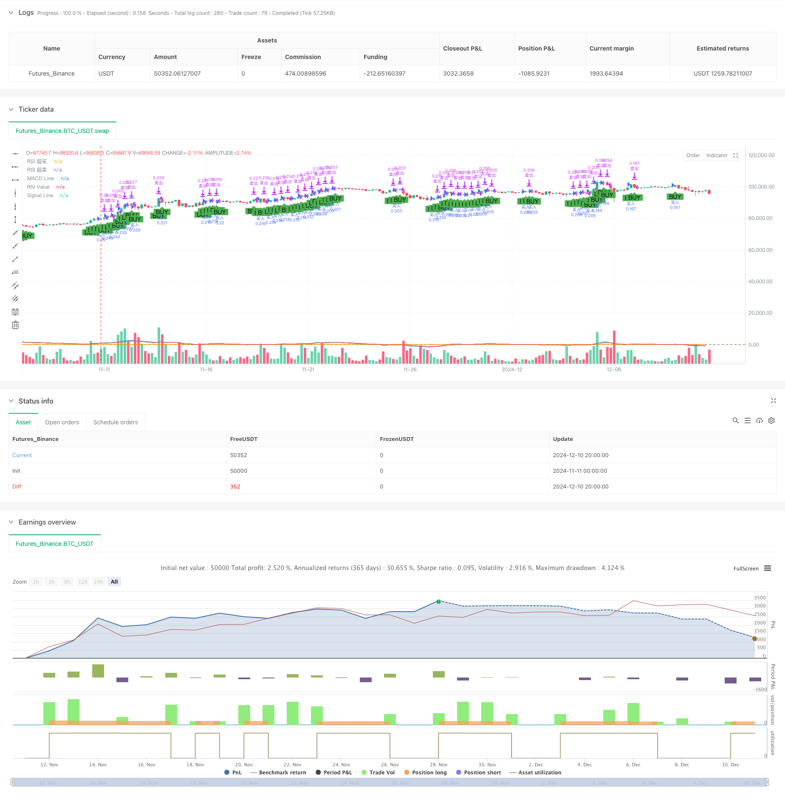Select the price line 123 tool
Screen dimensions: 785x799
(x=15, y=272)
